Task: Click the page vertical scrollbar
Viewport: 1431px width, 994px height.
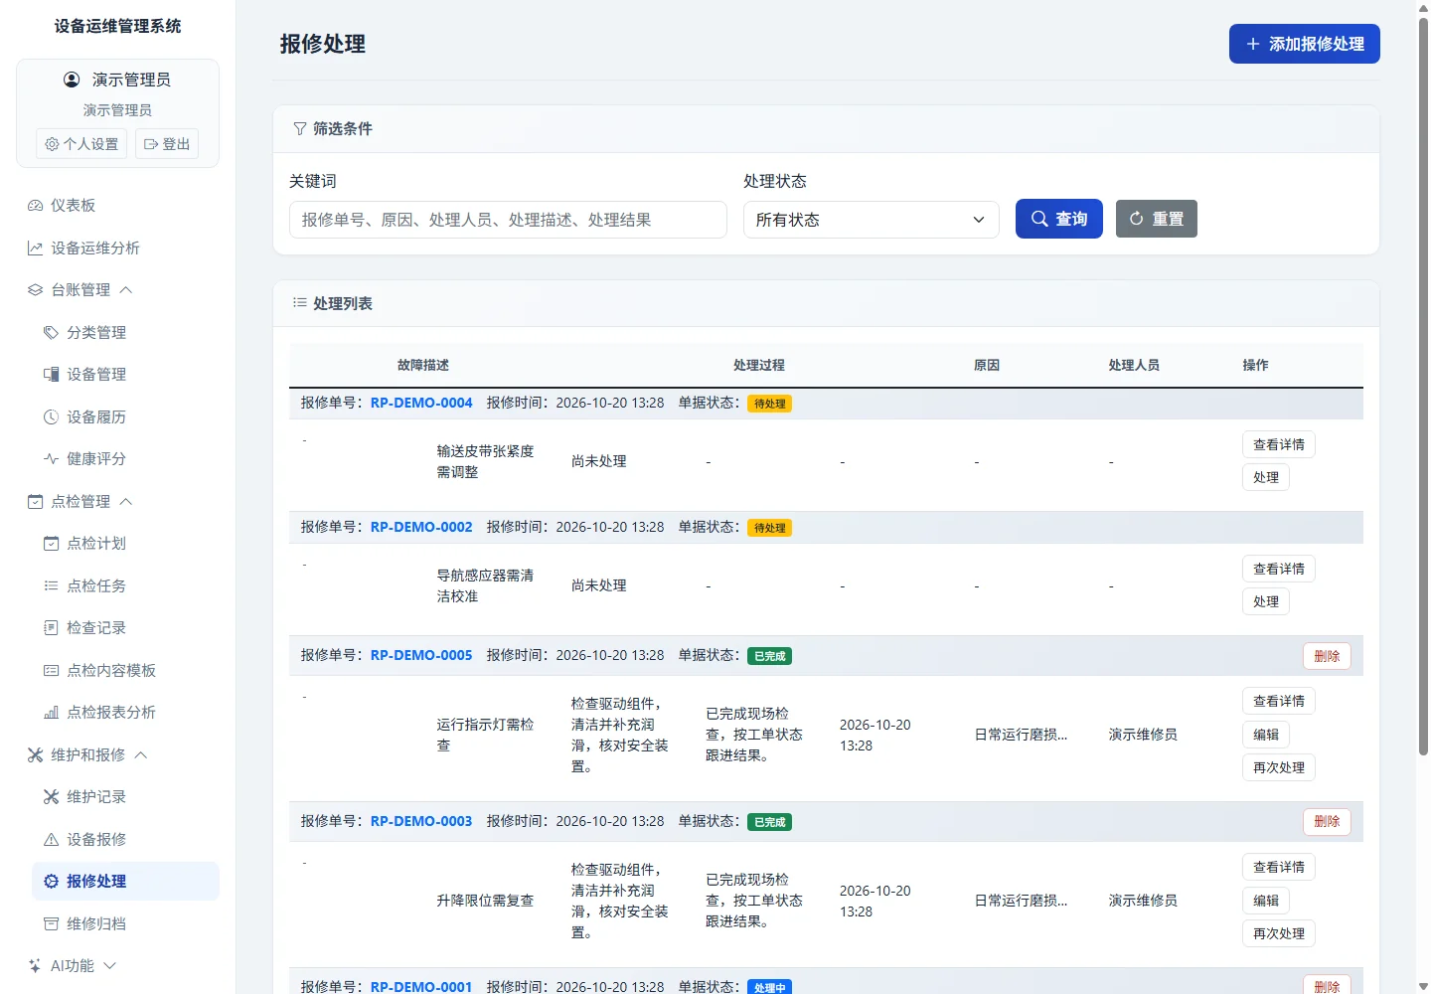Action: [x=1423, y=388]
